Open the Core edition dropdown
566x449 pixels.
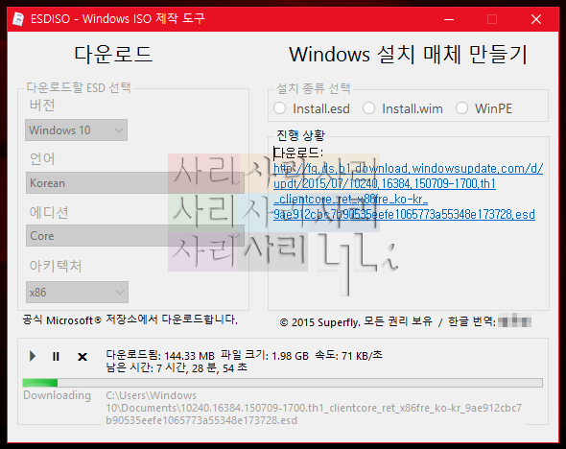point(135,236)
